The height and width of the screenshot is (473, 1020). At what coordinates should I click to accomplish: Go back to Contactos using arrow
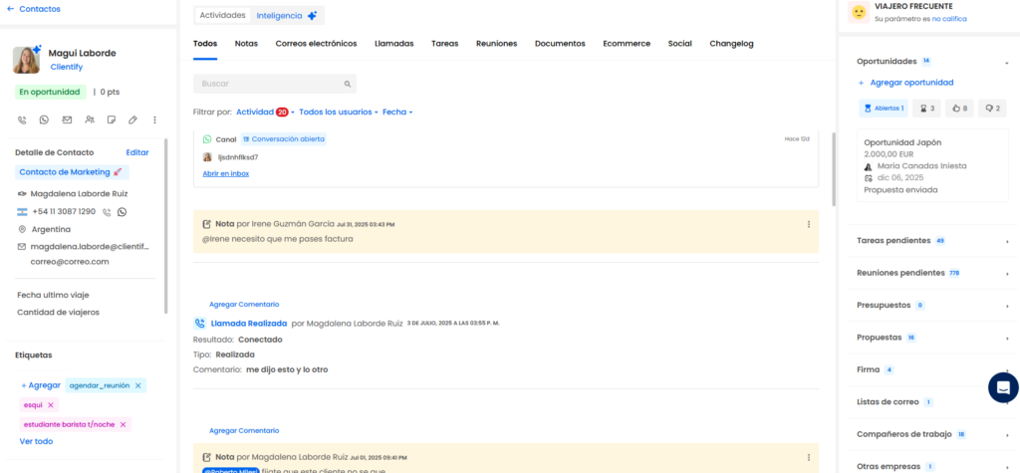pyautogui.click(x=10, y=9)
